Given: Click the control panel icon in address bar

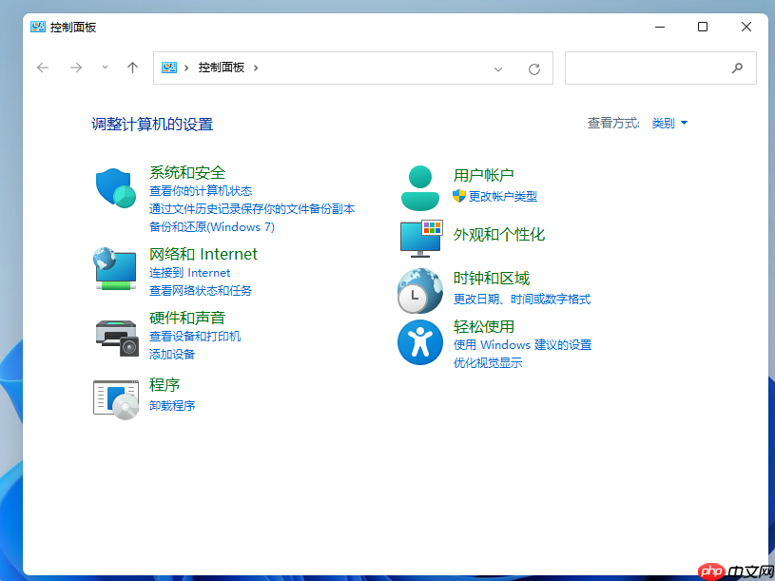Looking at the screenshot, I should coord(169,68).
